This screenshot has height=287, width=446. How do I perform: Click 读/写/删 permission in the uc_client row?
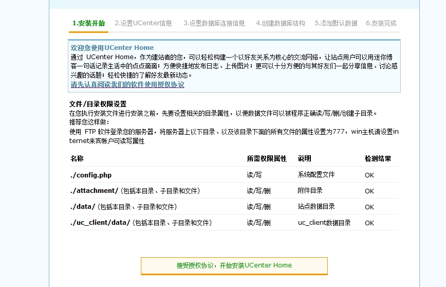[x=259, y=223]
